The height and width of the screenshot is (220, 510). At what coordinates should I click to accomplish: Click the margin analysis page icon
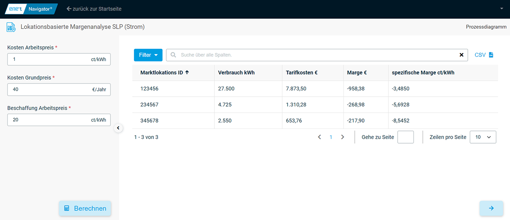(x=11, y=27)
